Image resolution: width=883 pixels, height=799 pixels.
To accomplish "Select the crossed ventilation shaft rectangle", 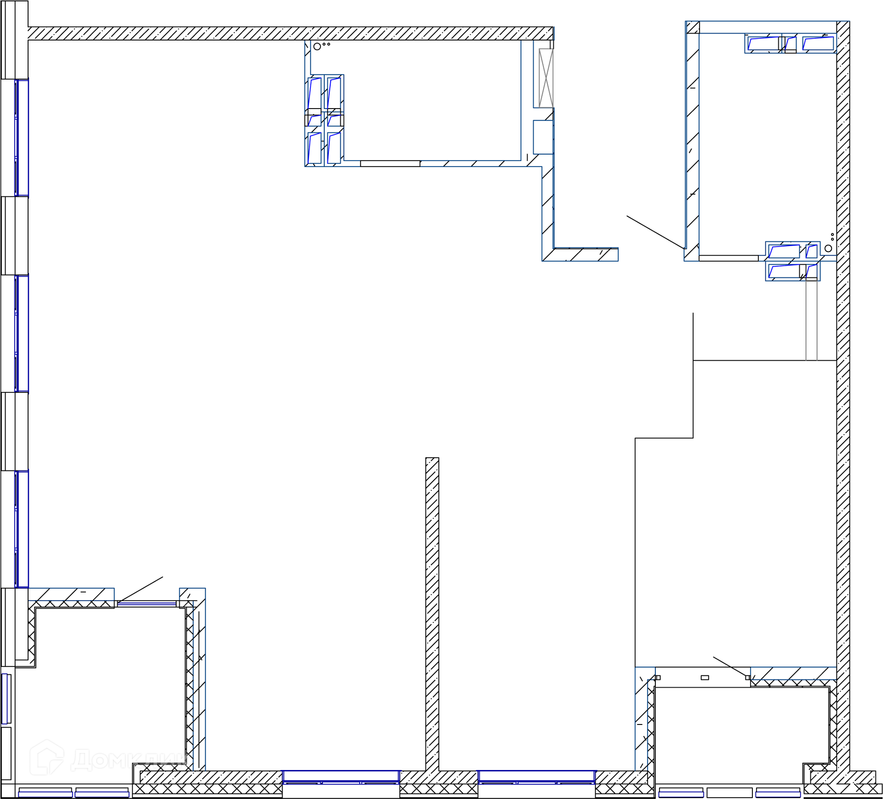I will coord(546,78).
